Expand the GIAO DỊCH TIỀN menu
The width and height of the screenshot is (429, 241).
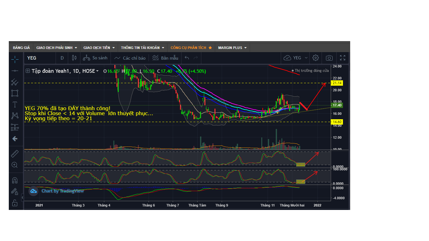coord(99,48)
